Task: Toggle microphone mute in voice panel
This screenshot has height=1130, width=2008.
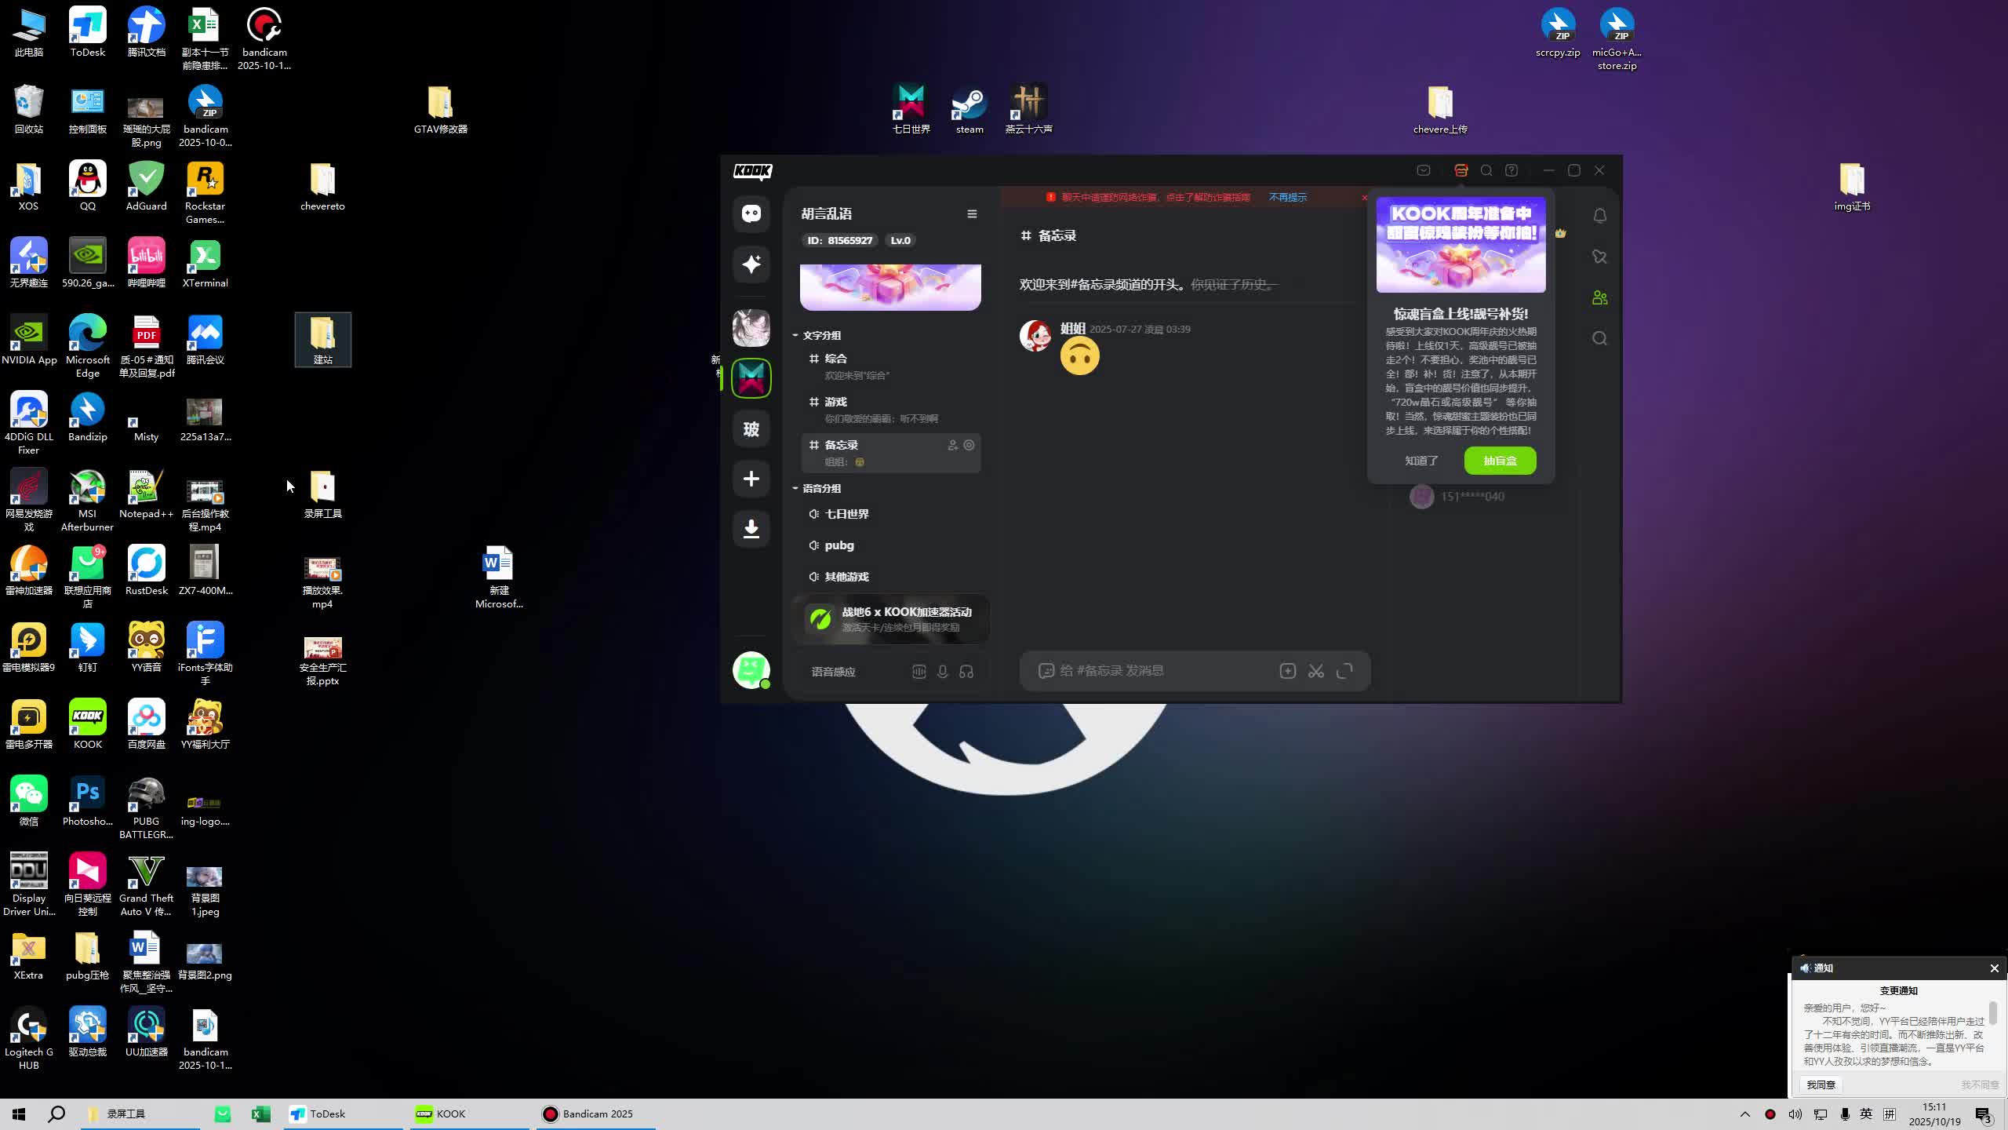Action: 942,672
